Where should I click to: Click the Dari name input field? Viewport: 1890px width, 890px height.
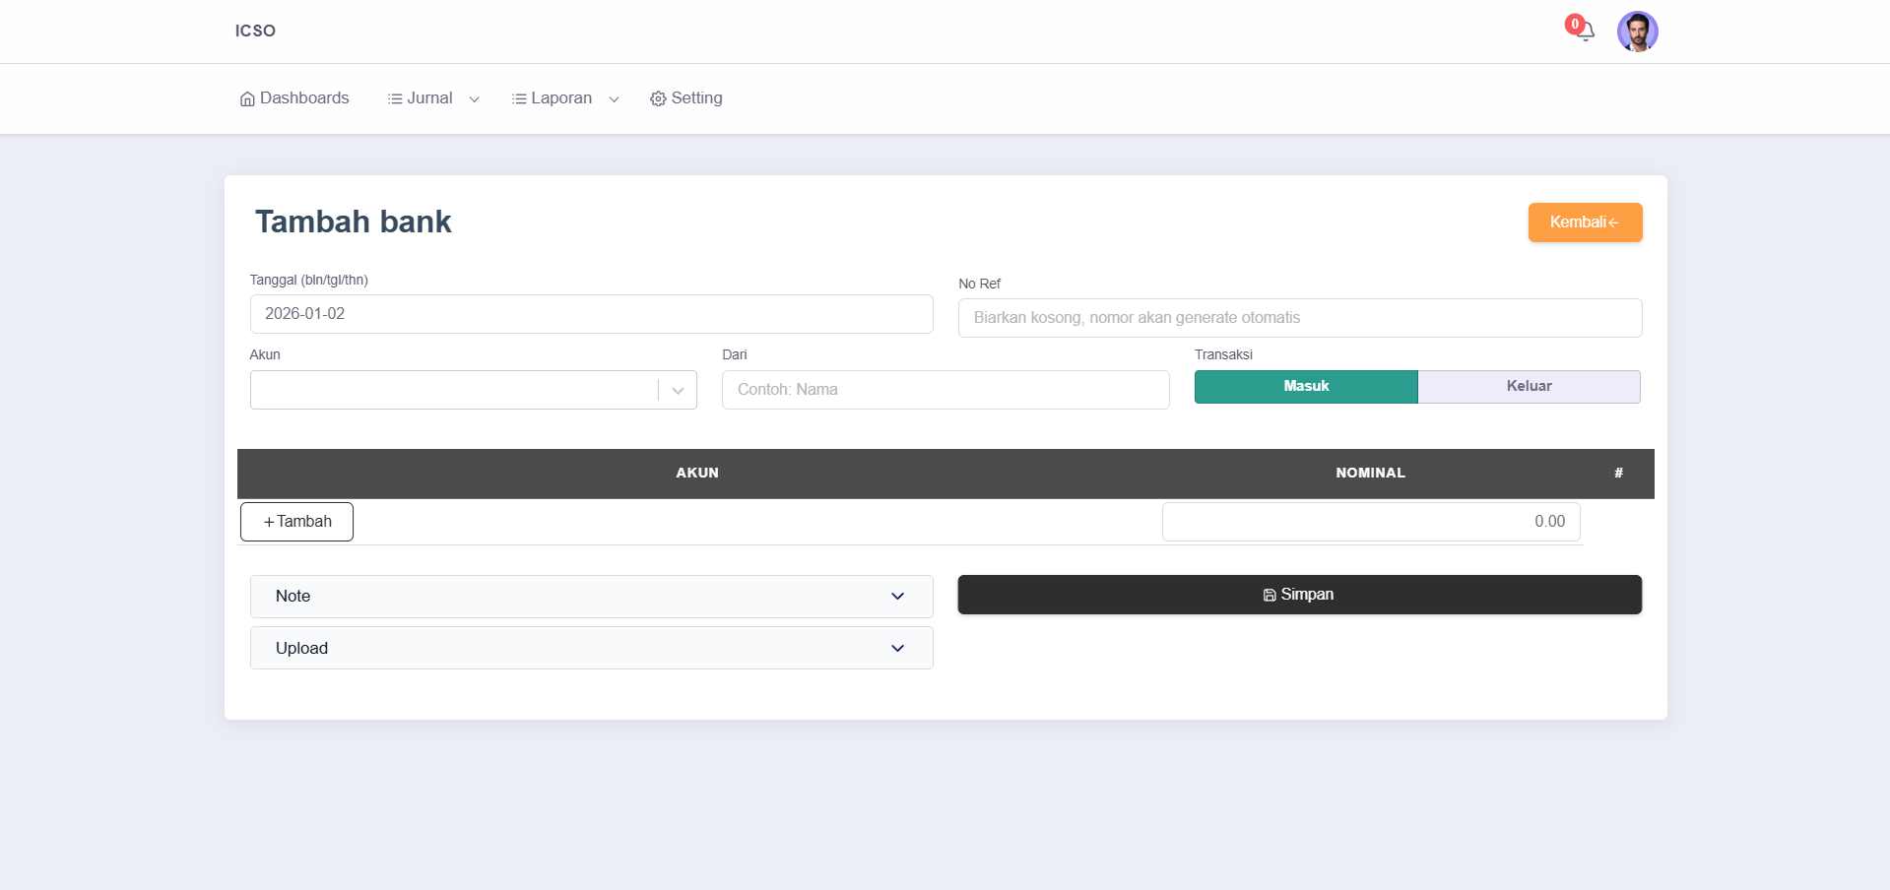tap(945, 390)
